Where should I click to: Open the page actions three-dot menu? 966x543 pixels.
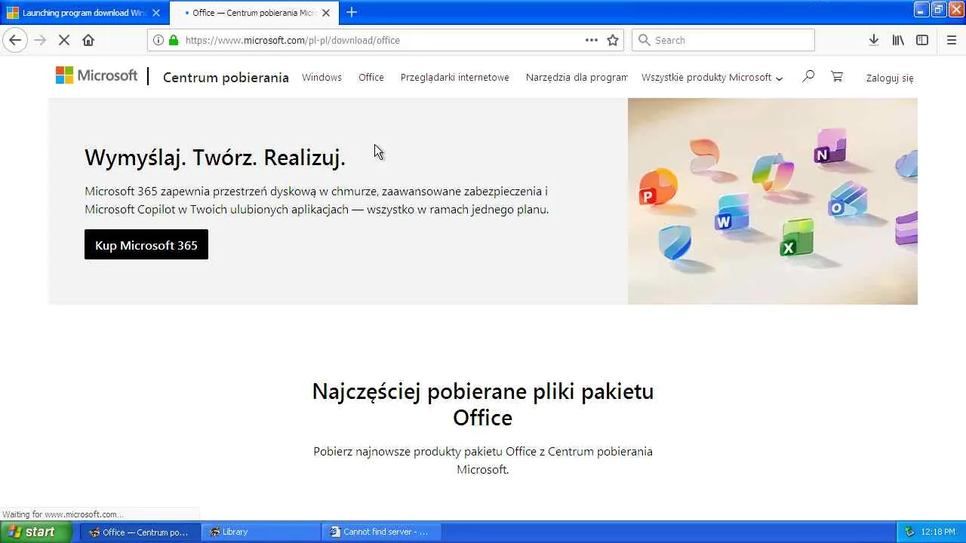[x=592, y=40]
